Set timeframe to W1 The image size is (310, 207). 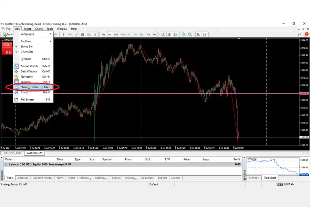[148, 34]
